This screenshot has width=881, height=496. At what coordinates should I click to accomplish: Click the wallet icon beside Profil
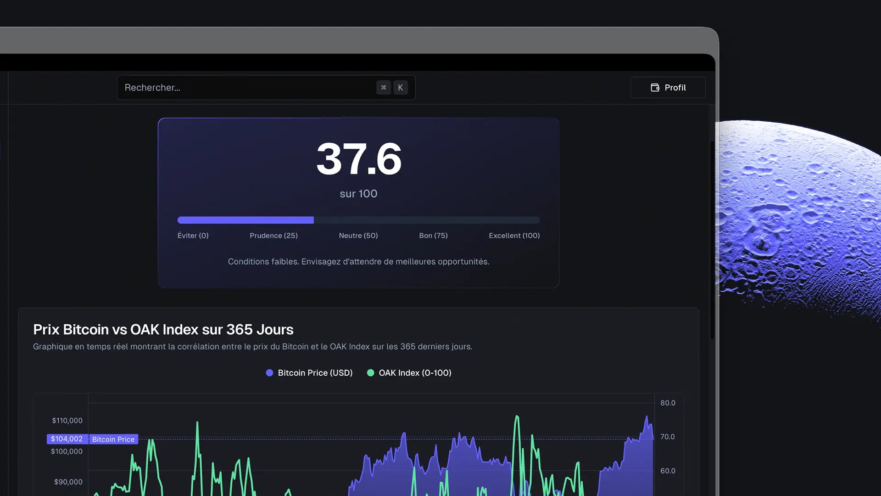coord(655,87)
